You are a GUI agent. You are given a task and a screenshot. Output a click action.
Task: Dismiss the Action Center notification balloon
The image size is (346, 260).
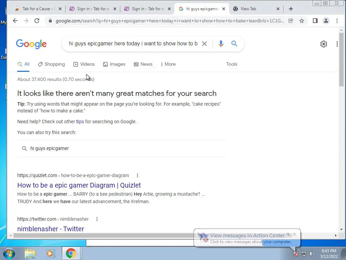coord(294,234)
